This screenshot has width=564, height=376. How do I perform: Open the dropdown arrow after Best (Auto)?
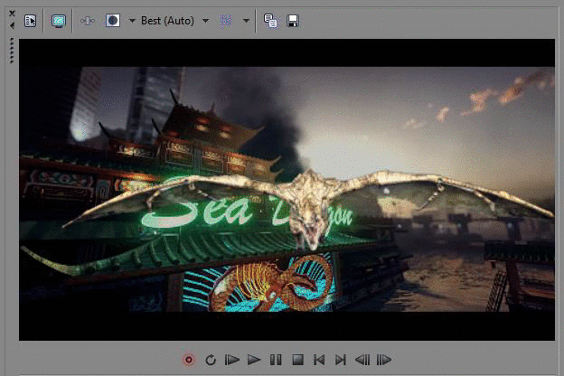pos(205,21)
